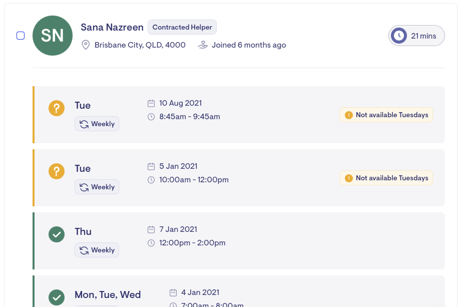Select the Sana Nazreen helper checkbox
The width and height of the screenshot is (460, 307).
21,36
